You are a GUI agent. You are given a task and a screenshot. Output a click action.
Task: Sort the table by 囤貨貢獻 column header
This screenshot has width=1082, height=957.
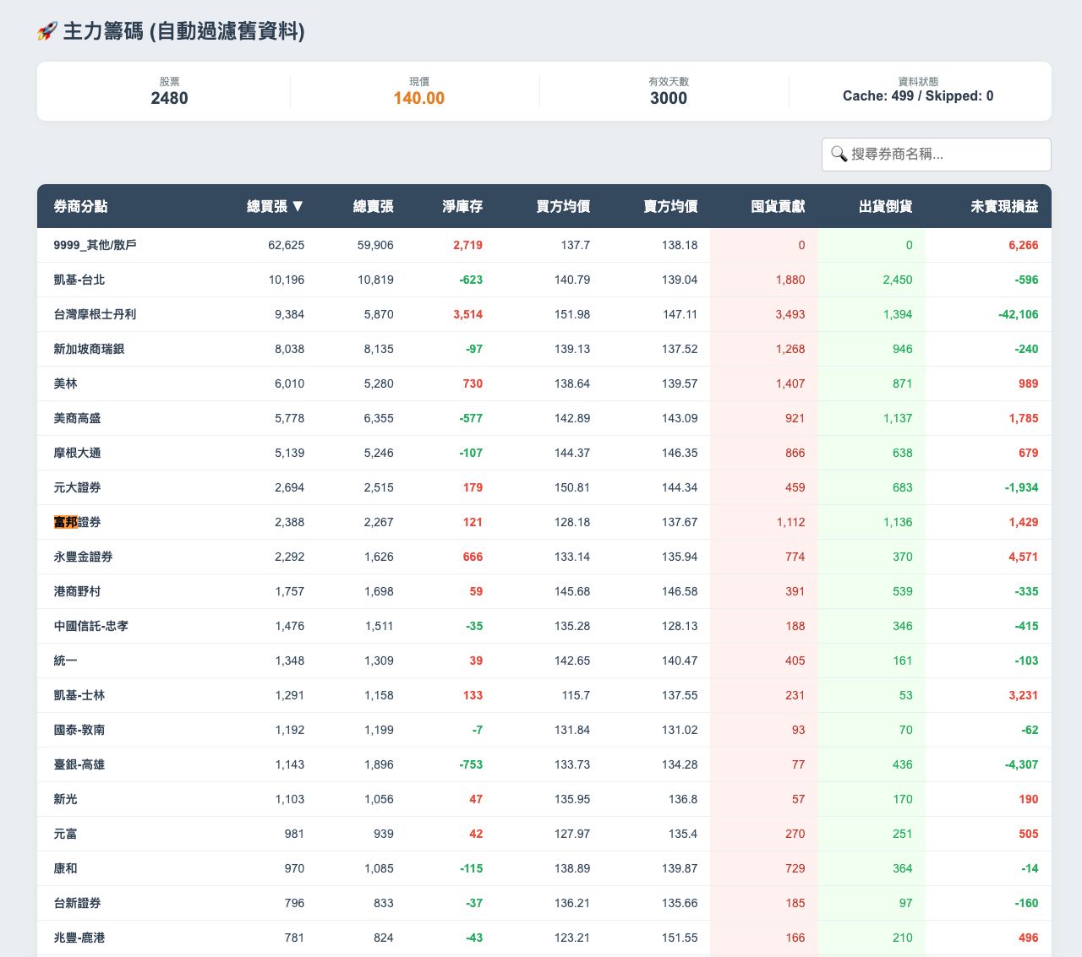pyautogui.click(x=777, y=206)
